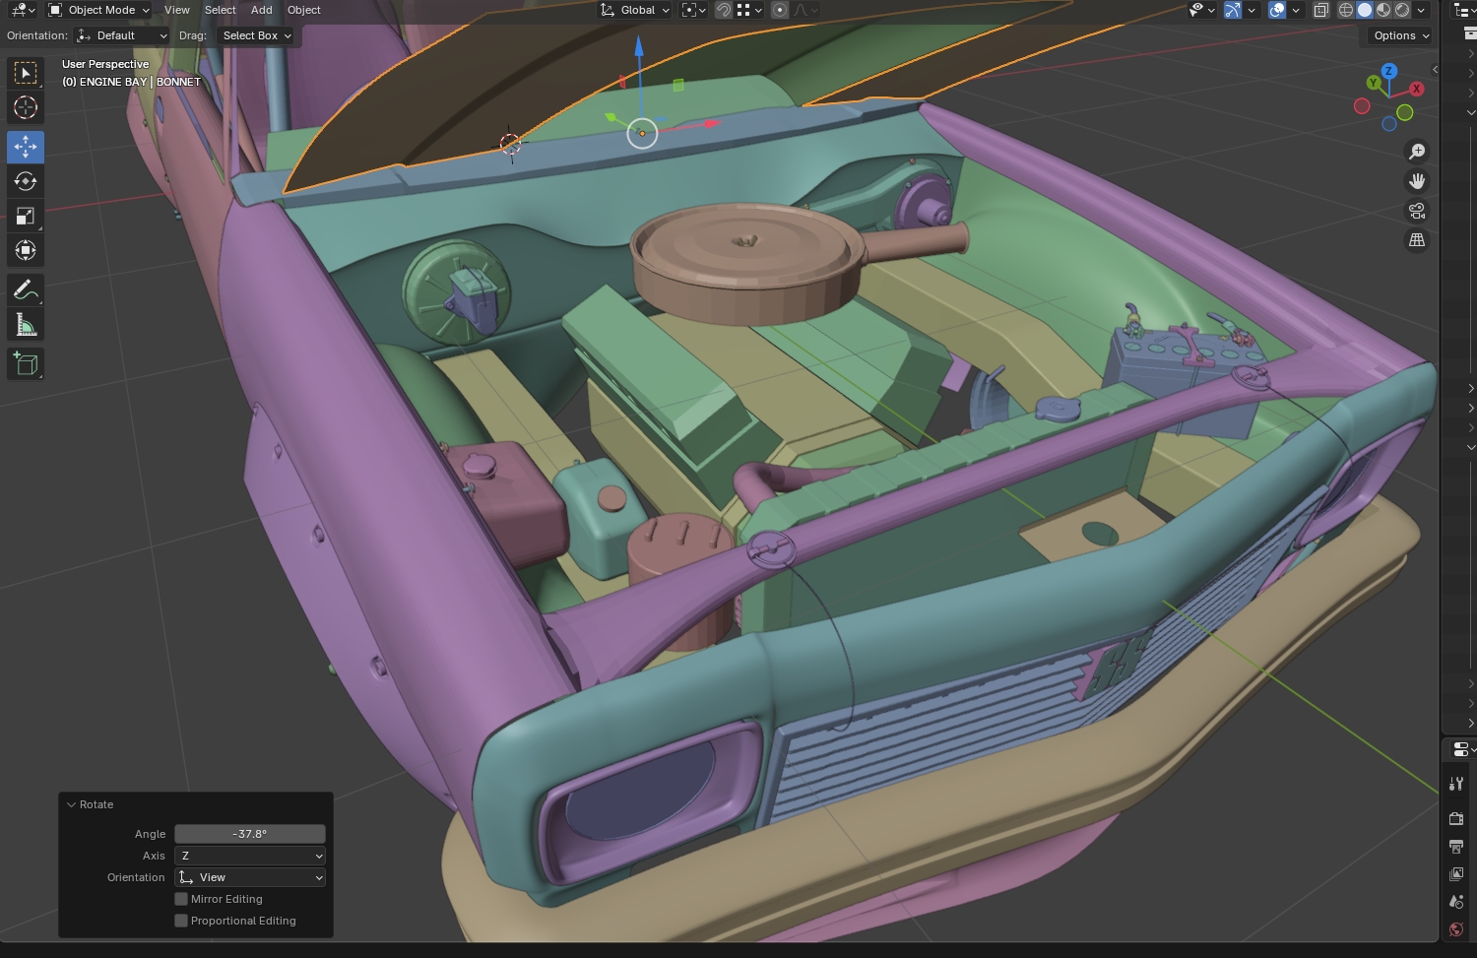
Task: Switch to orthographic/perspective grid view
Action: (x=1417, y=240)
